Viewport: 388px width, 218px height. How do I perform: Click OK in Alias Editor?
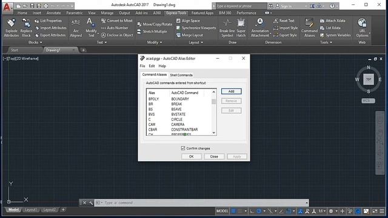pyautogui.click(x=192, y=156)
